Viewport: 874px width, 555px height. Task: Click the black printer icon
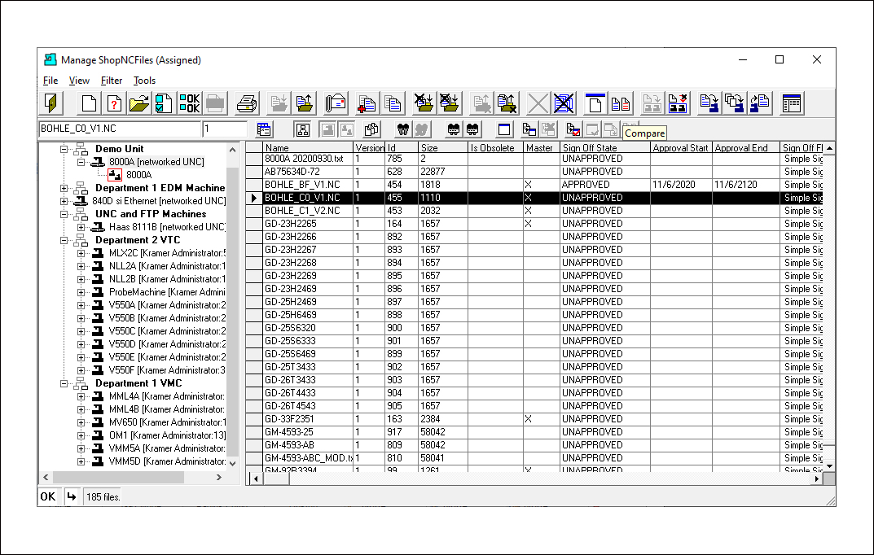click(246, 103)
